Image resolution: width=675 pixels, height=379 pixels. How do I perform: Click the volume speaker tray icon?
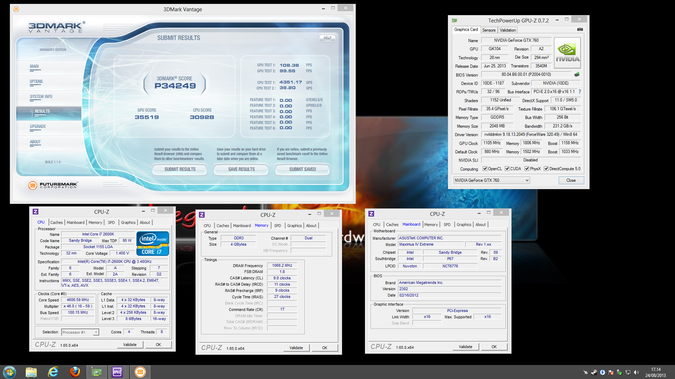pos(636,372)
